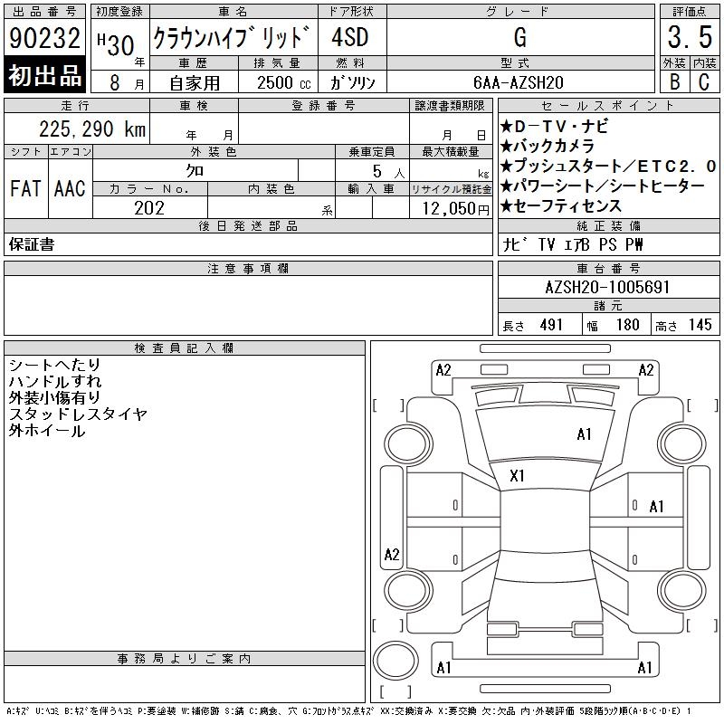
Task: Select the 3.5 evaluation score
Action: click(x=687, y=37)
